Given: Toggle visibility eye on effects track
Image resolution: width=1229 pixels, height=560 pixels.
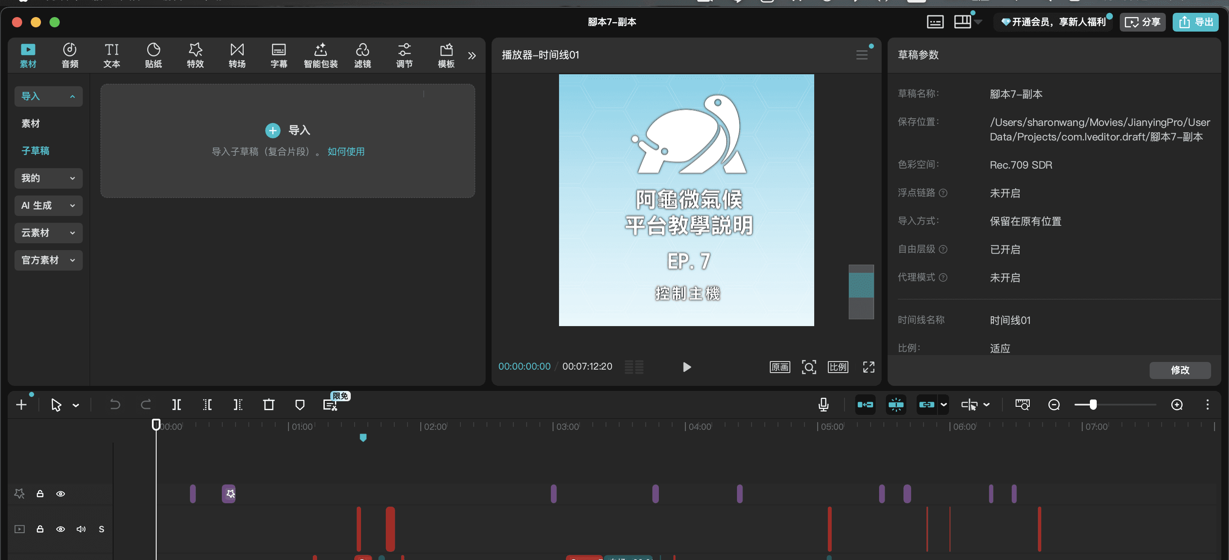Looking at the screenshot, I should click(61, 494).
